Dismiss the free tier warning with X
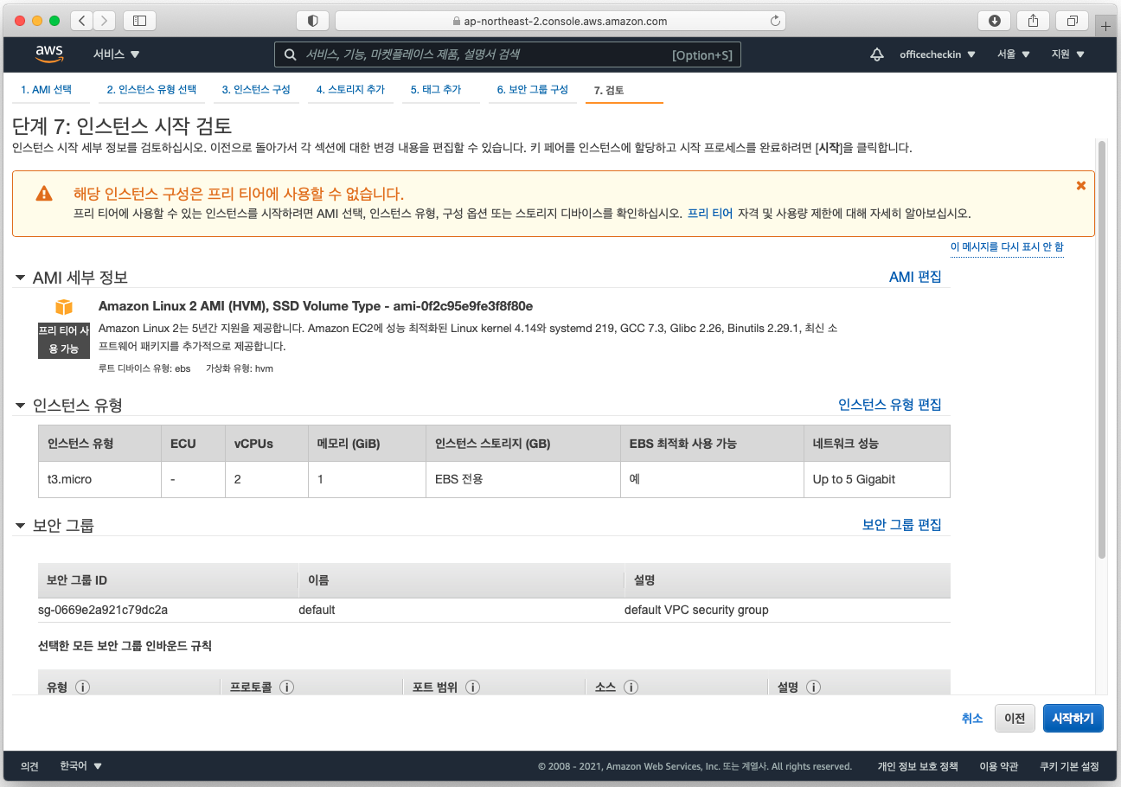The width and height of the screenshot is (1121, 787). [1080, 185]
